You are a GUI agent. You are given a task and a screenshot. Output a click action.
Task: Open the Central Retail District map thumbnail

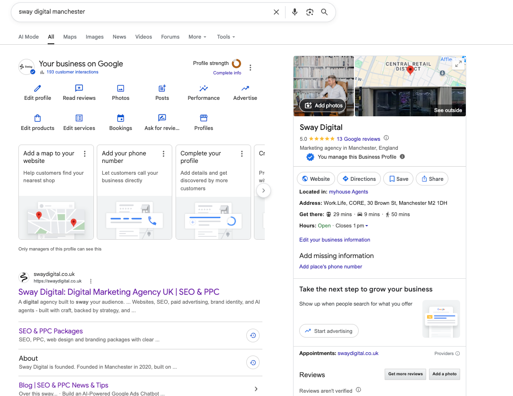(410, 71)
